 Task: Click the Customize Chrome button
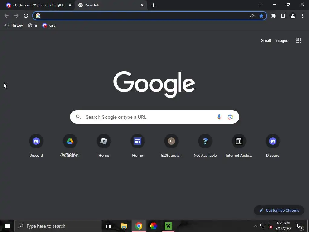(x=279, y=210)
